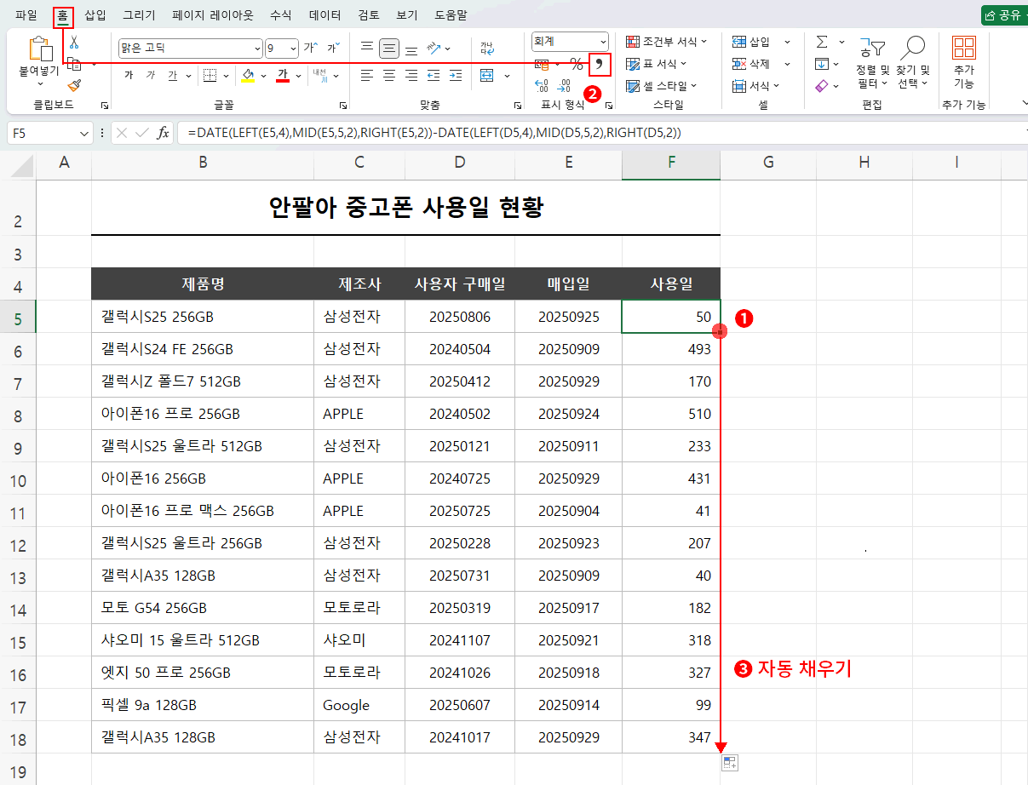Click middle align icon

coord(389,49)
